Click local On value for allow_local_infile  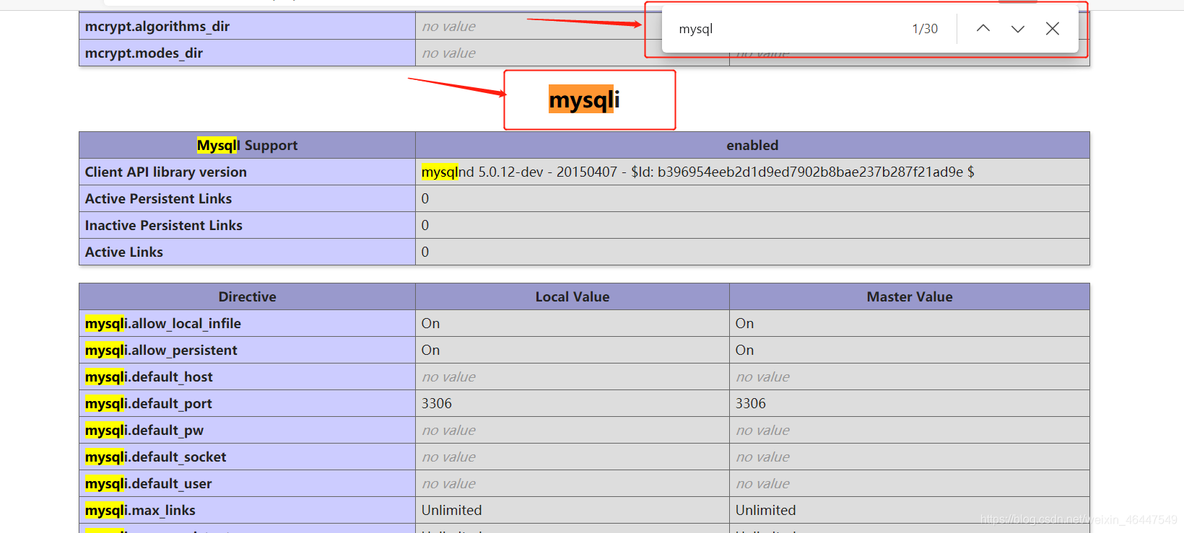(431, 323)
